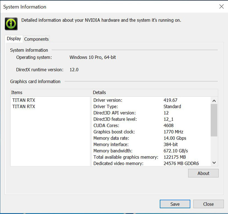Open the About dialog
Image resolution: width=228 pixels, height=214 pixels.
pyautogui.click(x=203, y=173)
